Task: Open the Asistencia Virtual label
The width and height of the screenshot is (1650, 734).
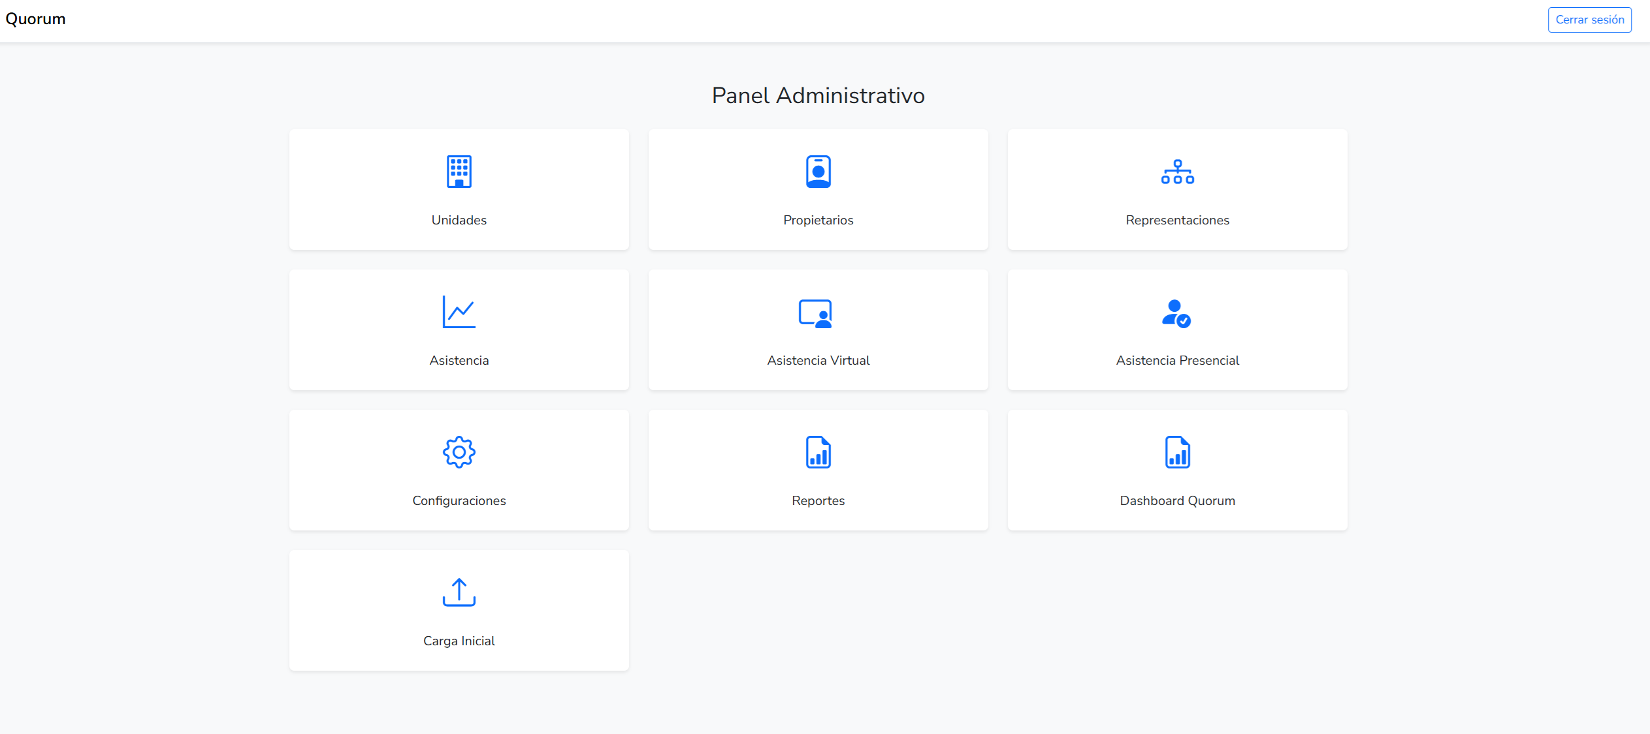Action: click(x=818, y=361)
